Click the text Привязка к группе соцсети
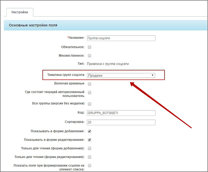Viewport: 208px width, 172px height. tap(108, 64)
